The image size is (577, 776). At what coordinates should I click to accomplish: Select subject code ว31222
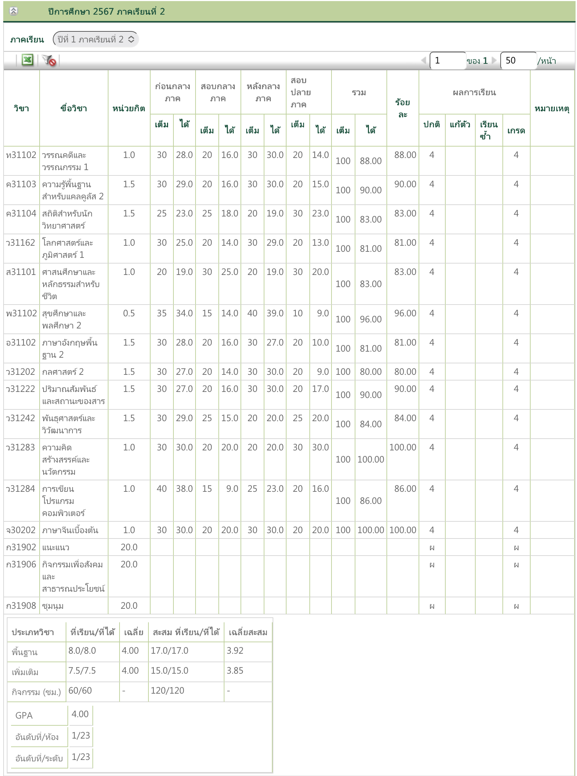[20, 389]
